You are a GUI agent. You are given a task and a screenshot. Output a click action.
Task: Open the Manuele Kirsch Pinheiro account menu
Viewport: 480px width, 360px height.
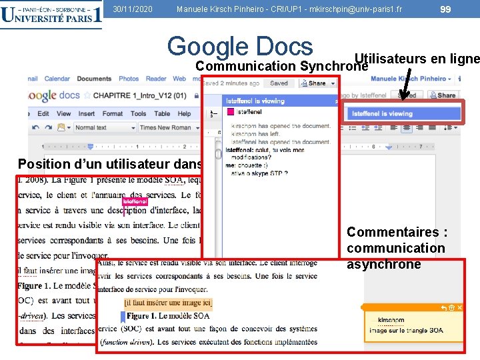coord(411,79)
